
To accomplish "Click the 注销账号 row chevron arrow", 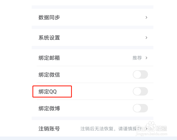I will pyautogui.click(x=146, y=129).
